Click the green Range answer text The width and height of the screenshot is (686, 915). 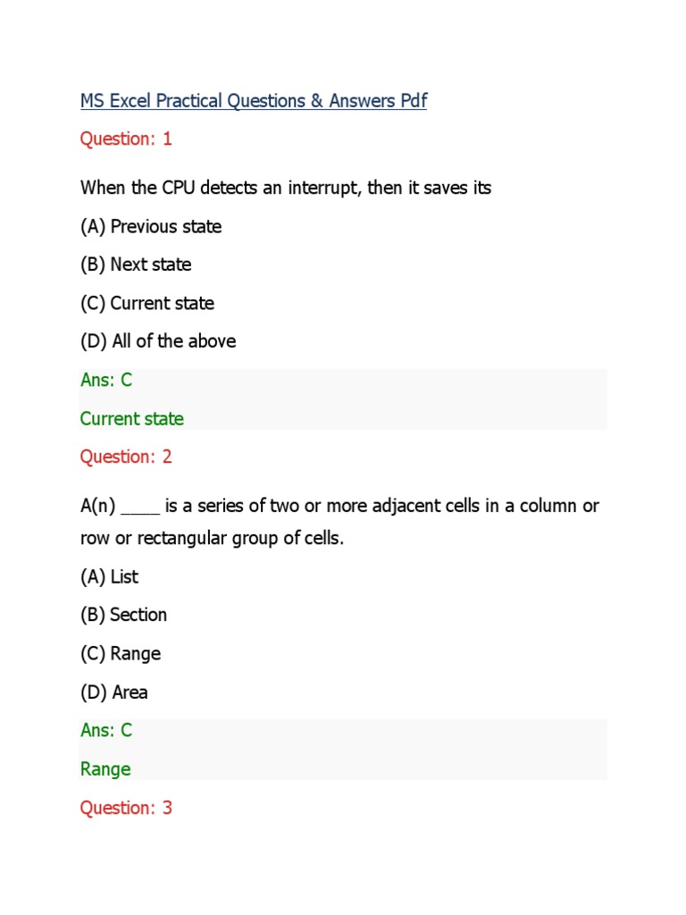(x=105, y=769)
